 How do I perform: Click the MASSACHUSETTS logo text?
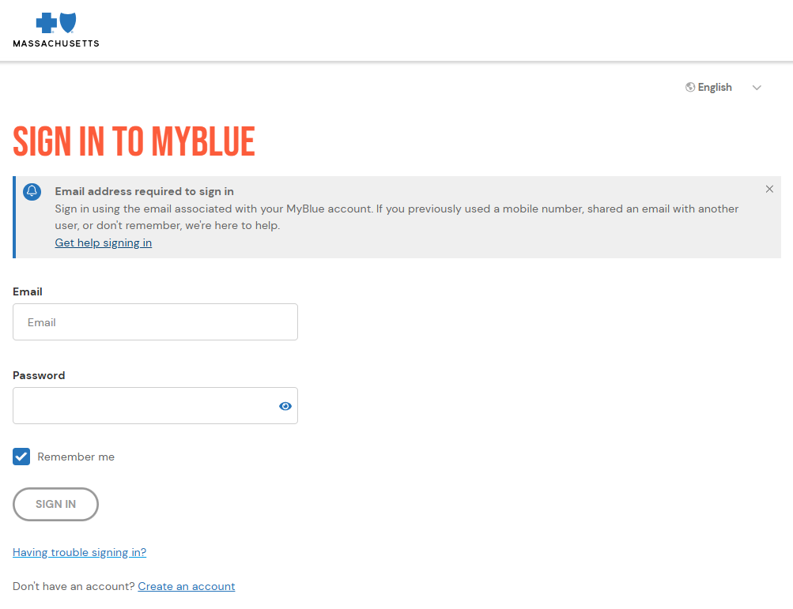56,43
